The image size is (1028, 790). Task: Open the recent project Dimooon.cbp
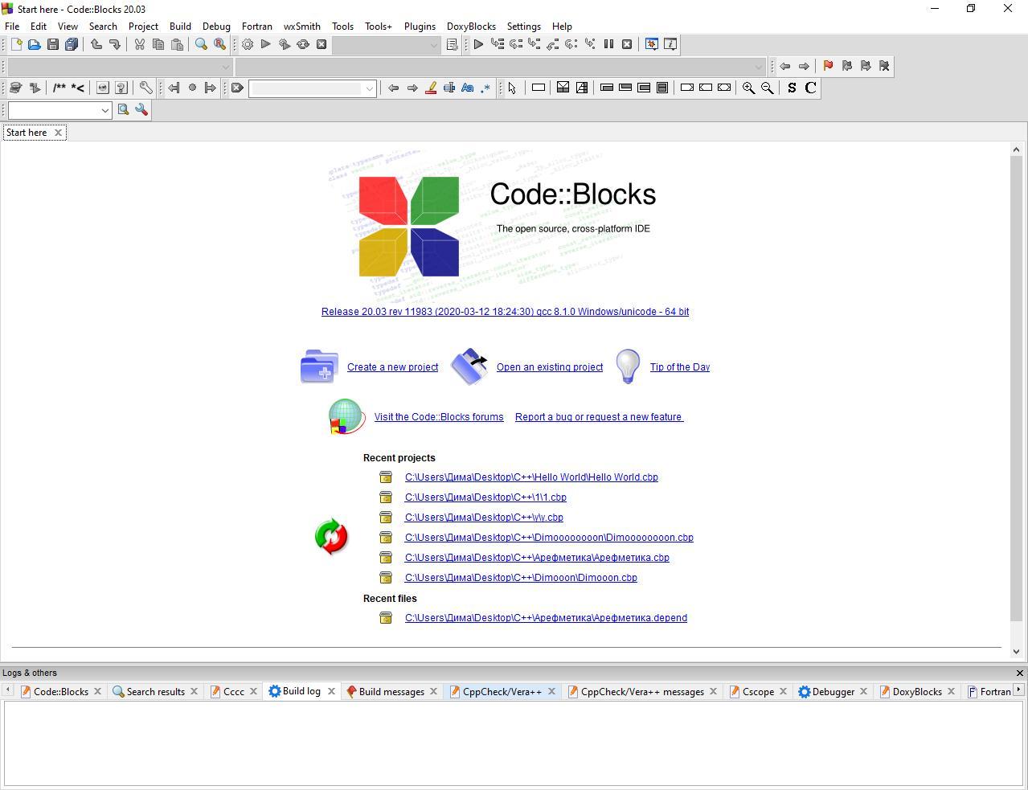pos(521,578)
